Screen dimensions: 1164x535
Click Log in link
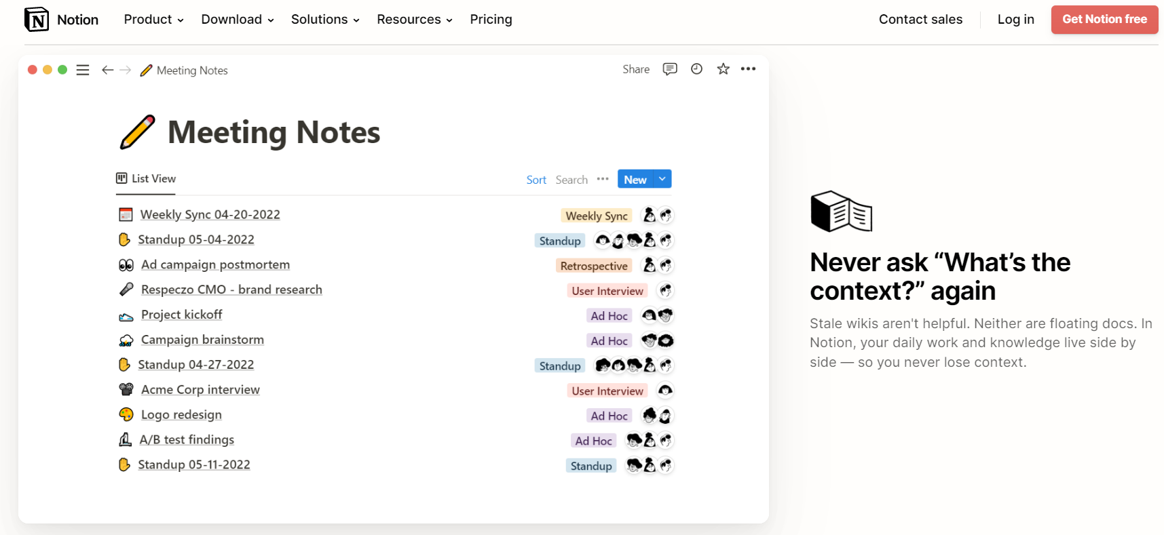coord(1016,20)
